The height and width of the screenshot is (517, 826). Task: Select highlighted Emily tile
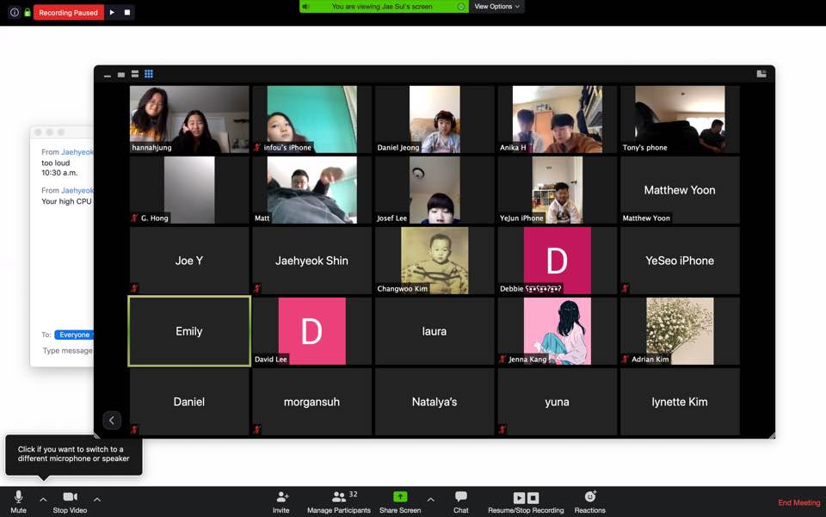(189, 331)
